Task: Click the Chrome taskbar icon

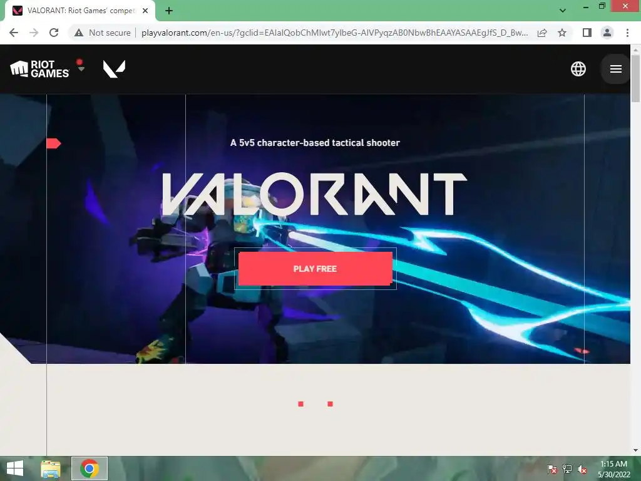Action: [x=90, y=468]
